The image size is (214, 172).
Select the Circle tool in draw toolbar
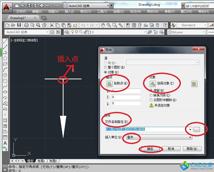click(x=5, y=75)
